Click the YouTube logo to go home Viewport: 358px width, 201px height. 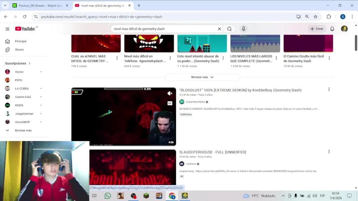coord(25,28)
